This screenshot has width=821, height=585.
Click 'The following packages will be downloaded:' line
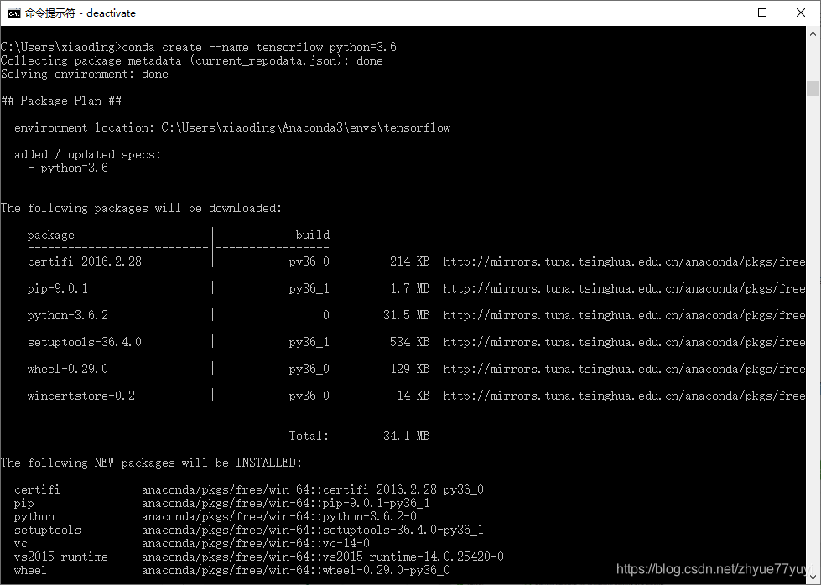(142, 208)
